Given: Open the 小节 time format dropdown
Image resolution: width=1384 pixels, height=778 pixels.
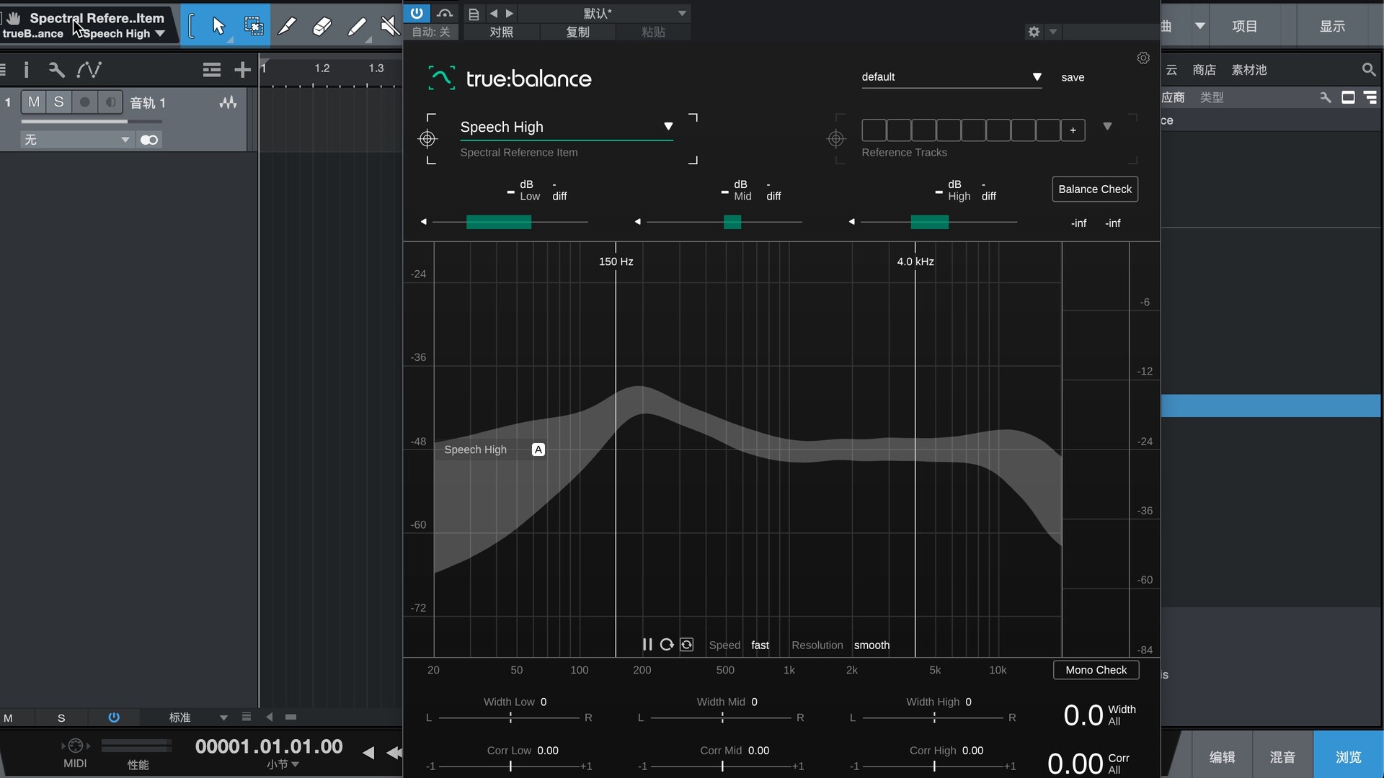Looking at the screenshot, I should pos(283,764).
